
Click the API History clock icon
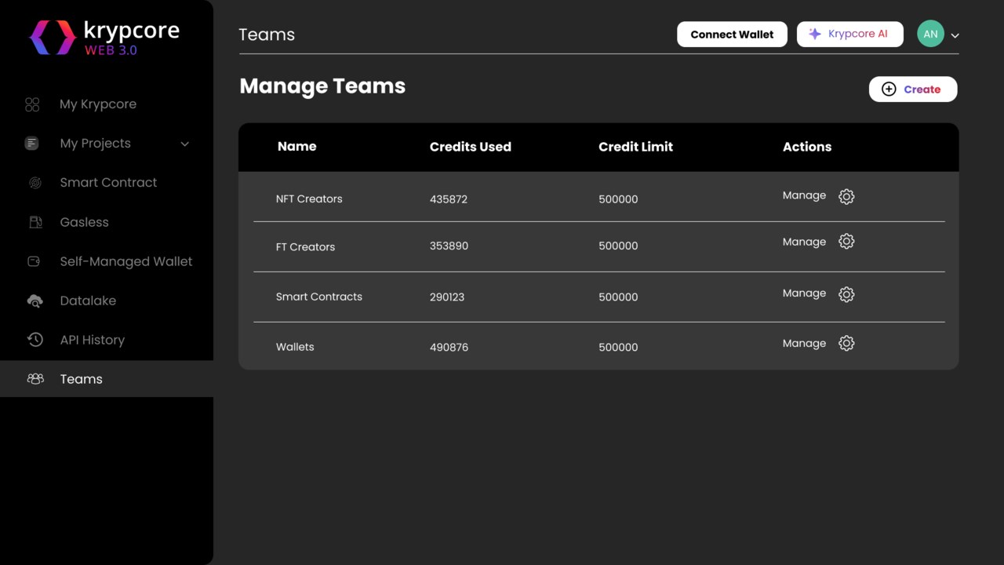(35, 340)
